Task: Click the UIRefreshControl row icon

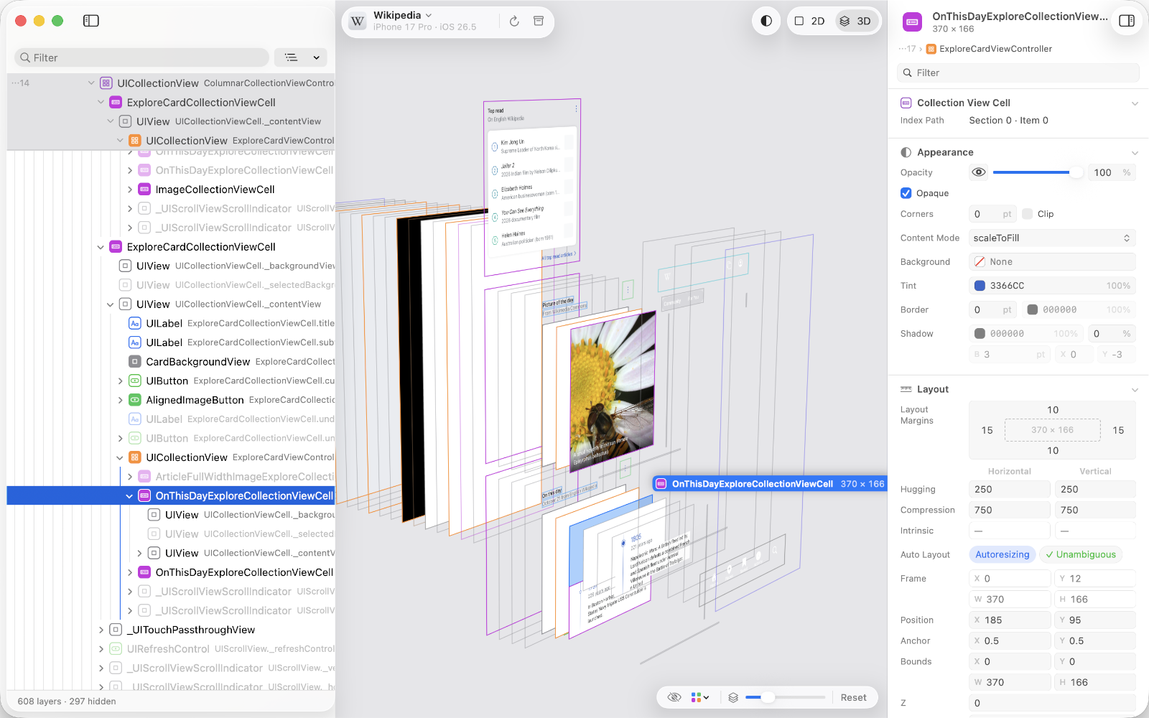Action: coord(116,649)
